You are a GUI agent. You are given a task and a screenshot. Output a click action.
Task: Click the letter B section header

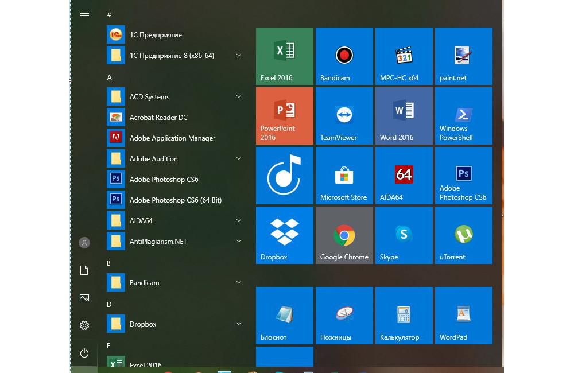coord(108,263)
